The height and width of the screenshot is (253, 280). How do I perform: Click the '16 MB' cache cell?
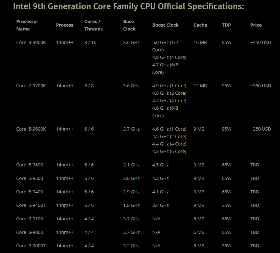[200, 43]
